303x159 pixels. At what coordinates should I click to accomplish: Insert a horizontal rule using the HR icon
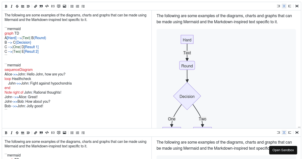click(22, 6)
